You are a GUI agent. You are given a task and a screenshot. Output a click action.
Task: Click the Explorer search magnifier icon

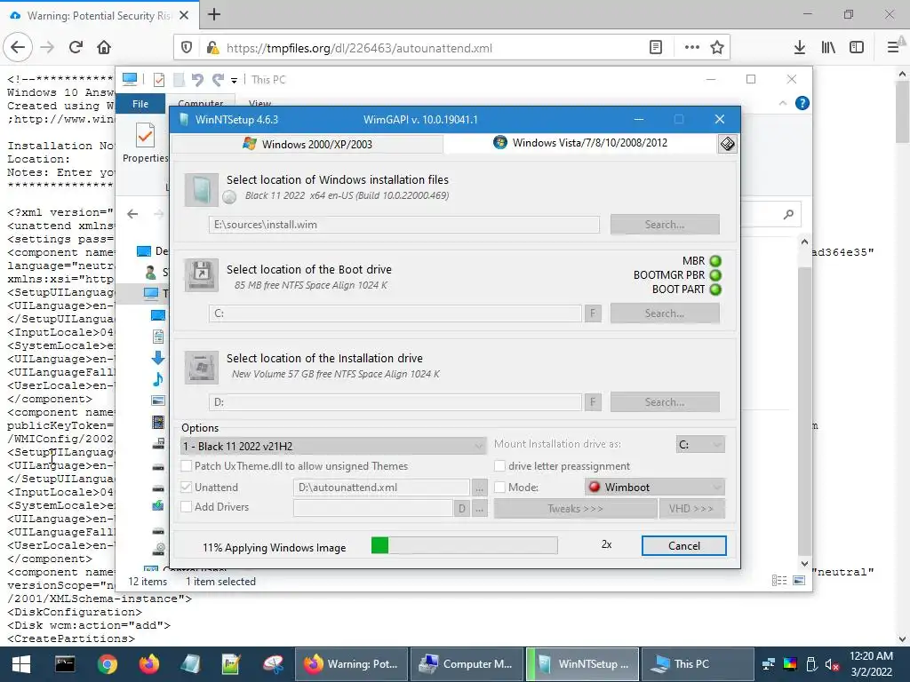tap(788, 215)
